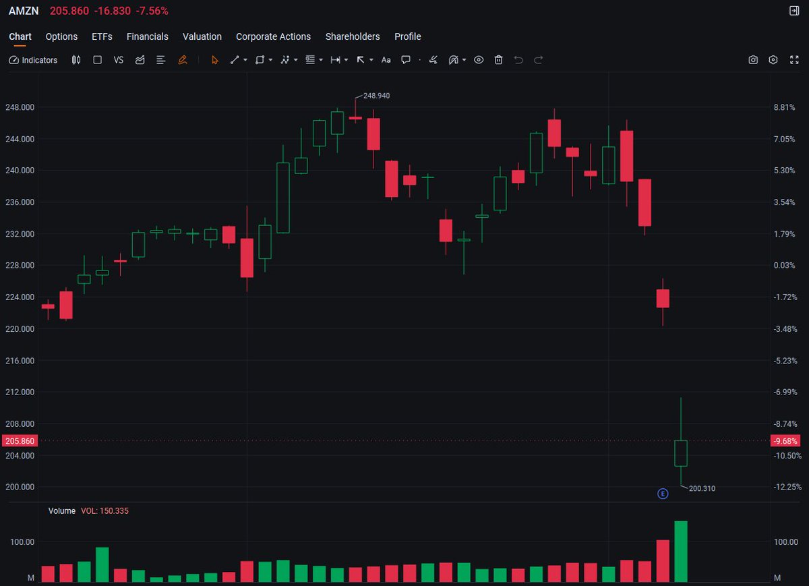This screenshot has width=809, height=586.
Task: Click the undo arrow
Action: point(518,60)
